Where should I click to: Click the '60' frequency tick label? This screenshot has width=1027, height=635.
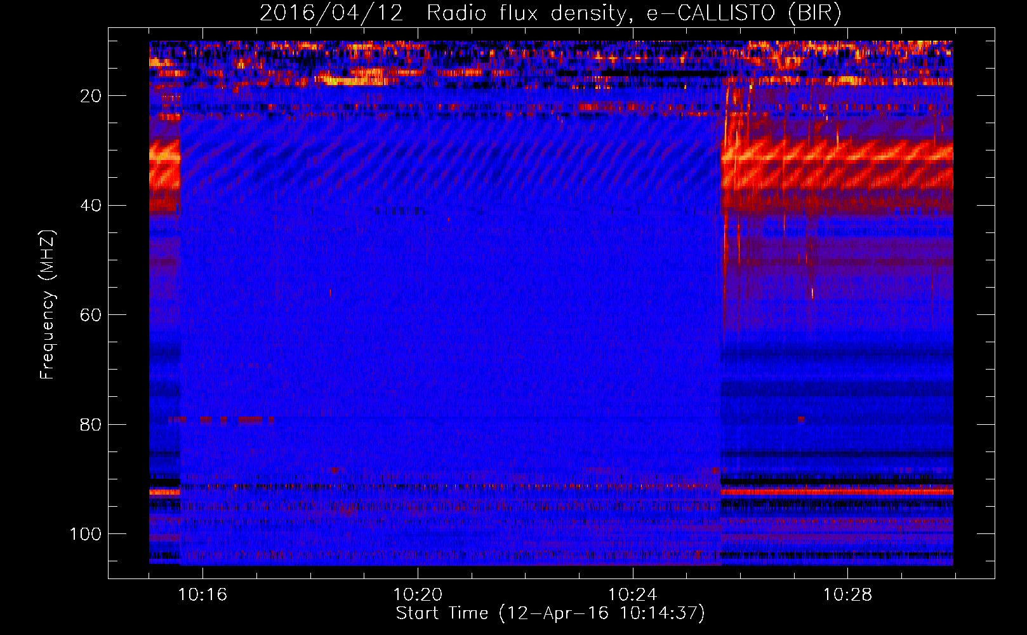pos(91,315)
